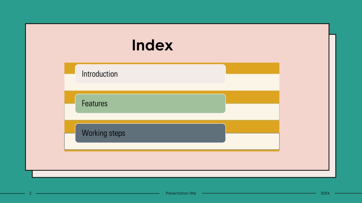Click golden bar right of Introduction box
362x203 pixels.
pyautogui.click(x=252, y=68)
